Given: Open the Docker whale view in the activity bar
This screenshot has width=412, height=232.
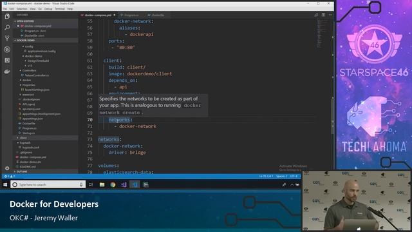Looking at the screenshot, I should coord(7,72).
